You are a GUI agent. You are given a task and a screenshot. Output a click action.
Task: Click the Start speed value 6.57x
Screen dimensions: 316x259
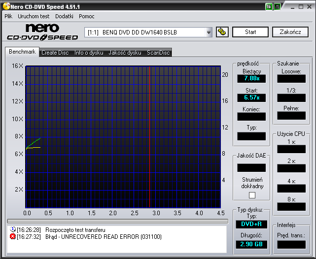(251, 98)
